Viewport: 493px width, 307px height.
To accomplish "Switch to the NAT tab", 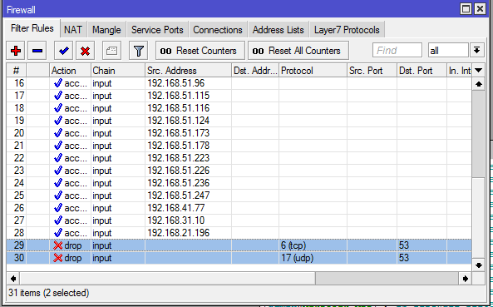I will coord(73,30).
